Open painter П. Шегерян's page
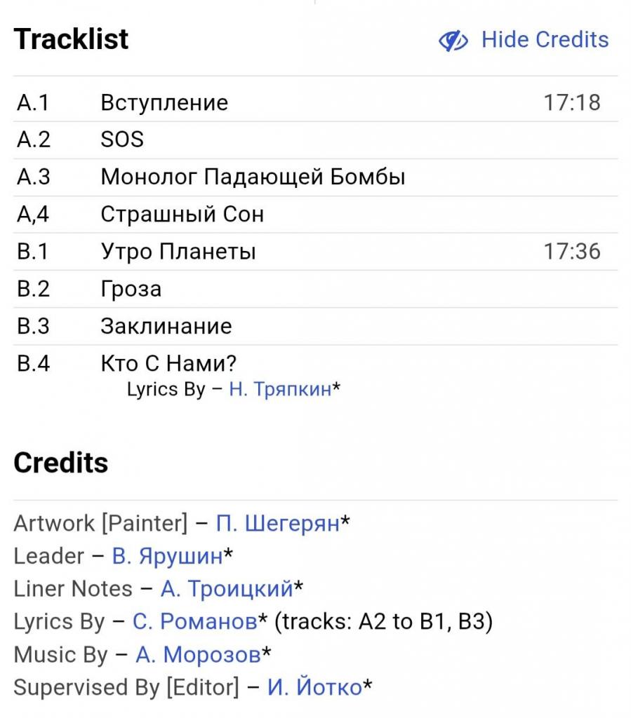 pos(278,523)
